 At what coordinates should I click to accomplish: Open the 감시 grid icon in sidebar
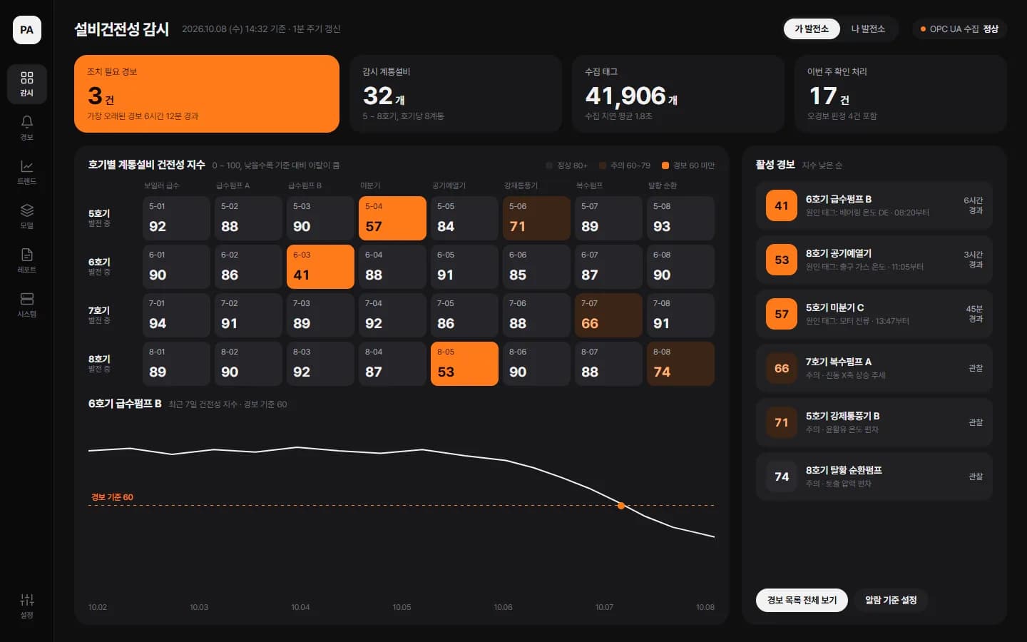coord(27,83)
